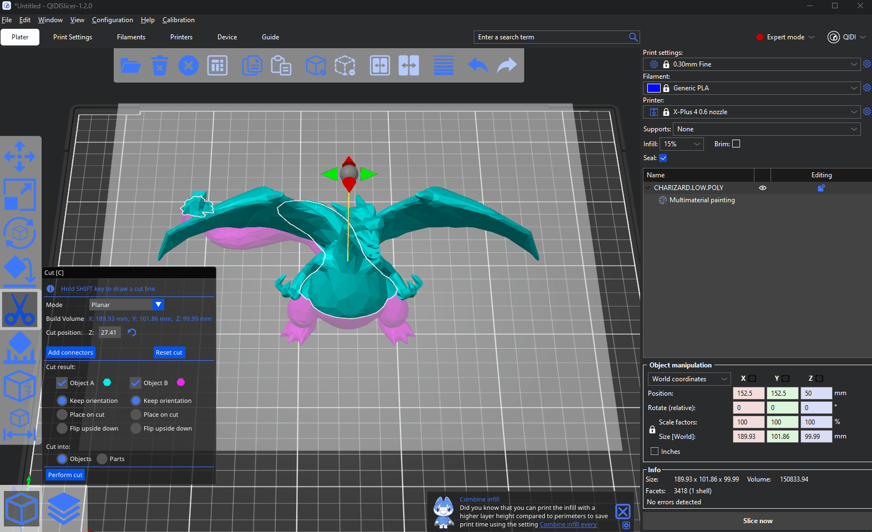Open the Add folder icon
872x532 pixels.
click(131, 65)
